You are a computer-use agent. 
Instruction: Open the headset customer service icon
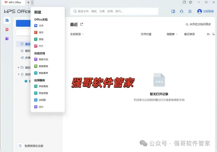(x=182, y=11)
